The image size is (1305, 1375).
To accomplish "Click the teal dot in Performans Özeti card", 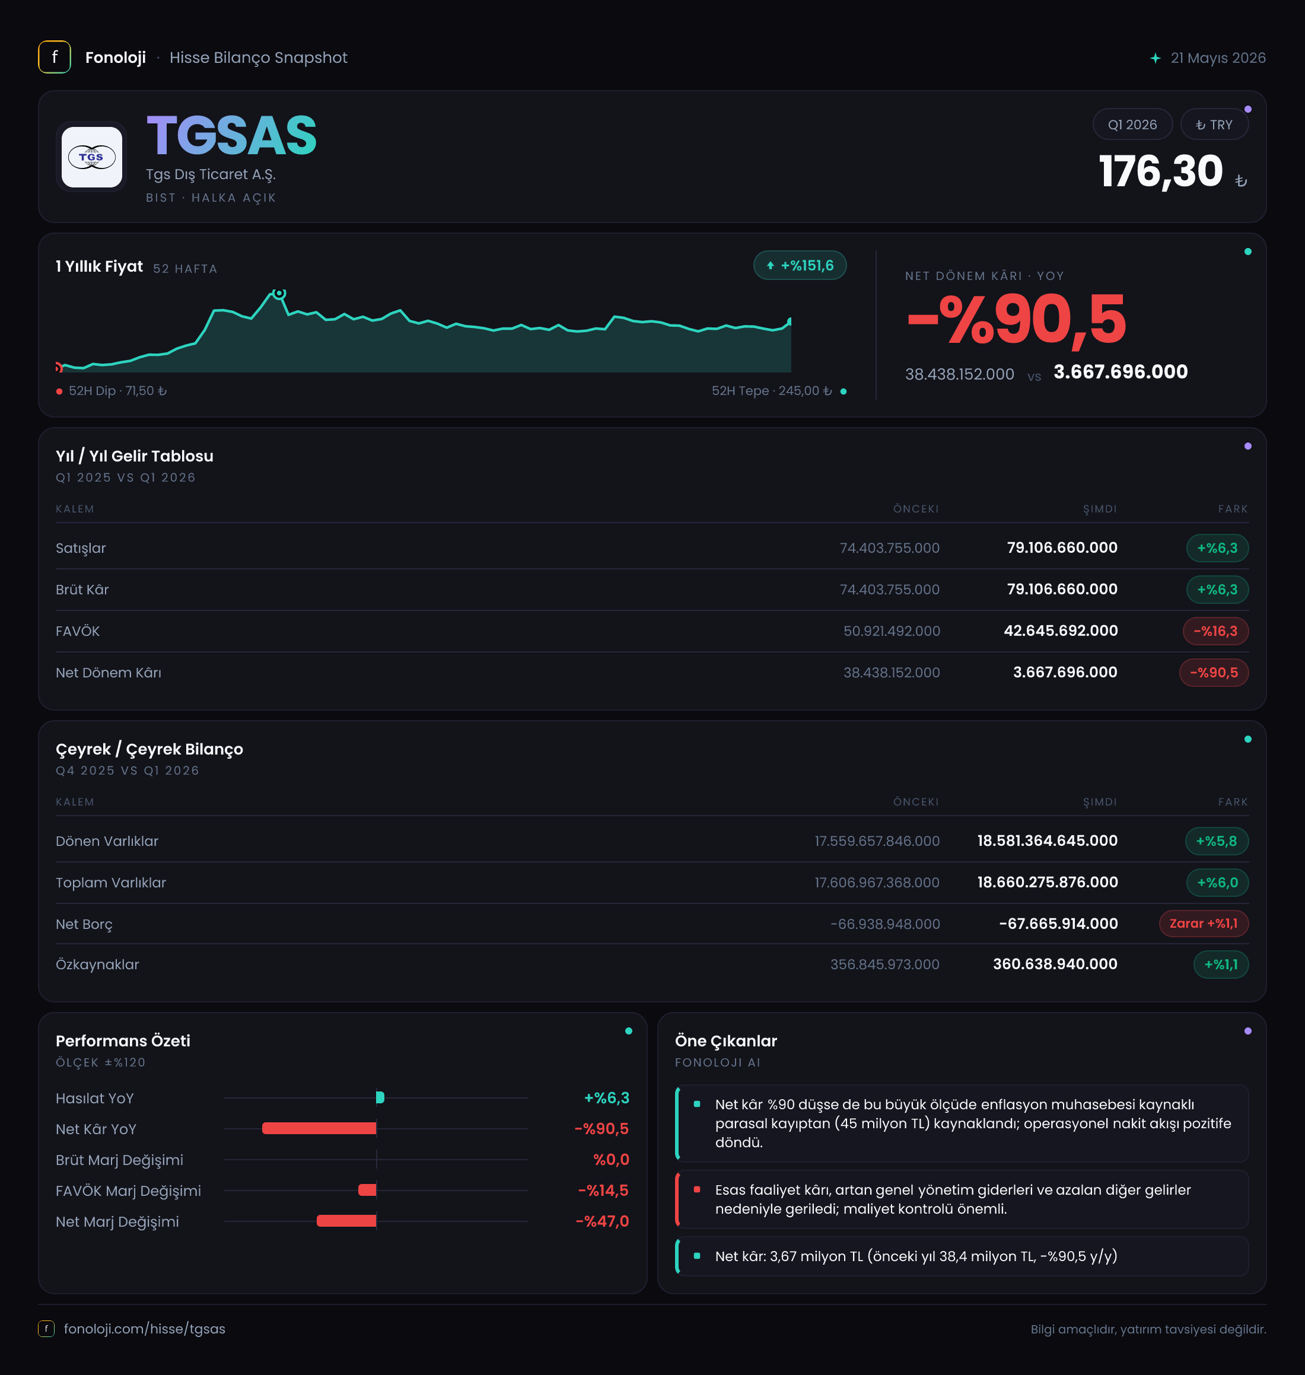I will pyautogui.click(x=628, y=1031).
